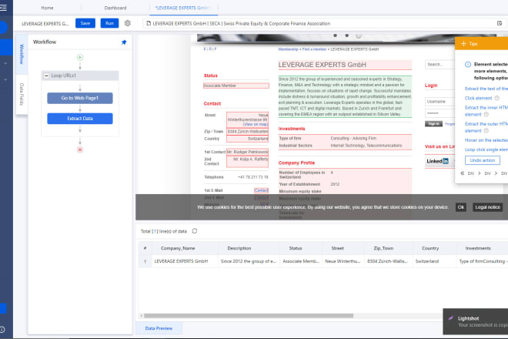Open the Legal notice button
The height and width of the screenshot is (339, 508).
click(x=487, y=207)
